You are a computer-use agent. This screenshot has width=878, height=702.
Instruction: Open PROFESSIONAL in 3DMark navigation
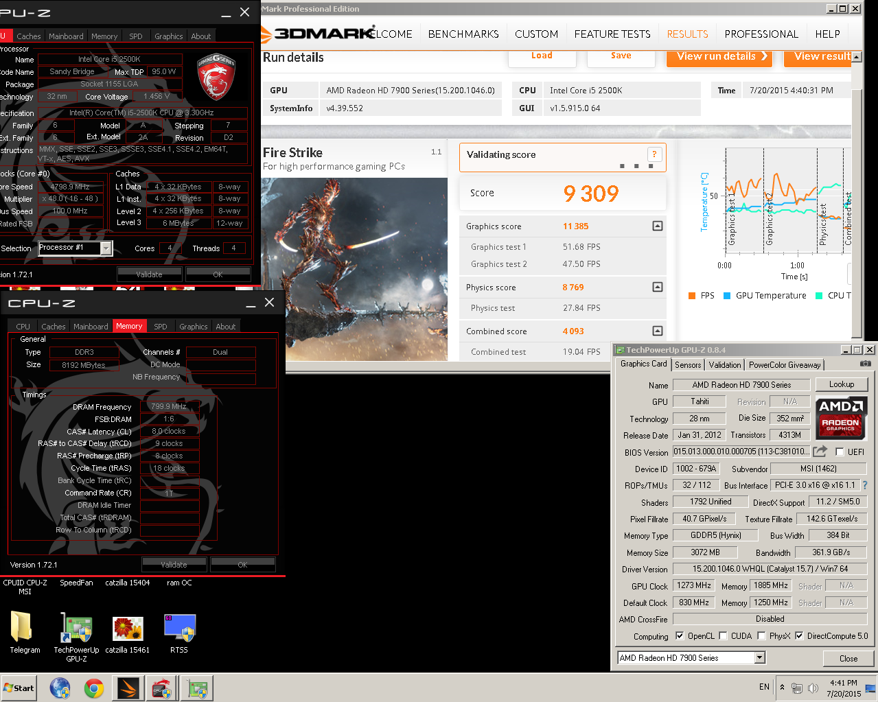tap(761, 34)
